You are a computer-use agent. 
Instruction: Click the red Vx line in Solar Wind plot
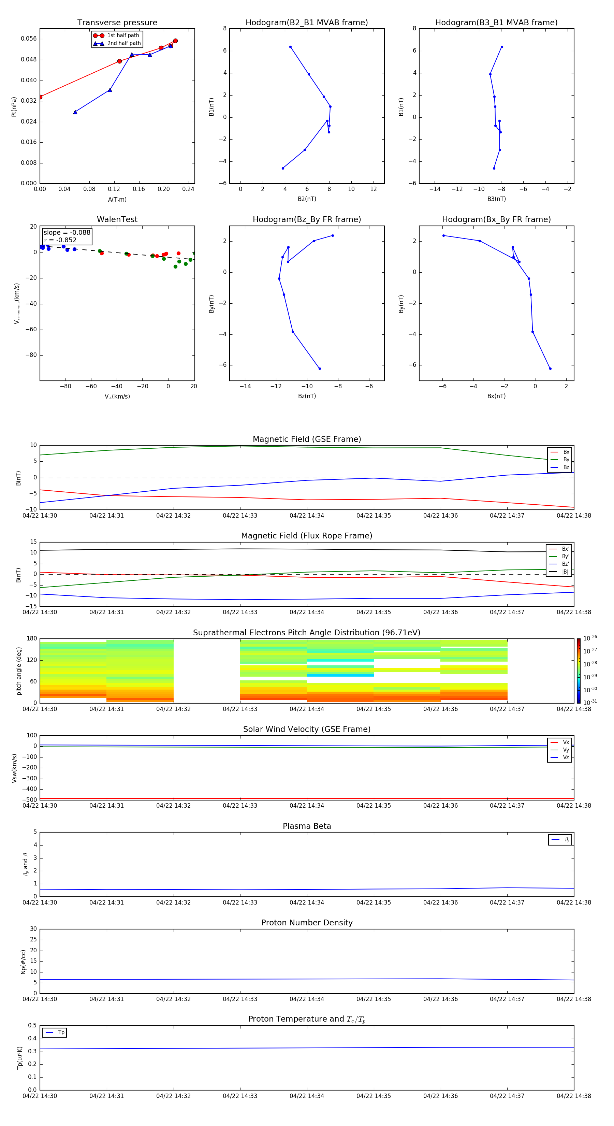click(307, 798)
